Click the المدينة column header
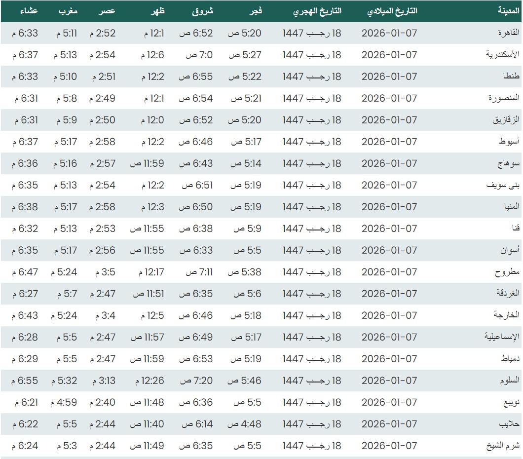 (508, 11)
